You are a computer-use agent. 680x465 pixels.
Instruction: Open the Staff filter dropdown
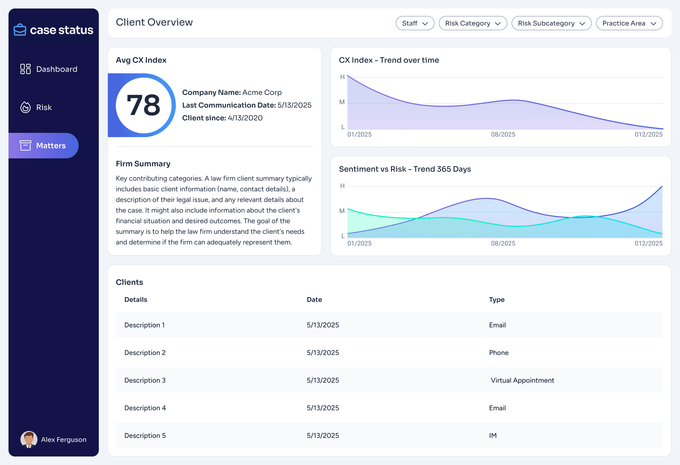tap(415, 23)
